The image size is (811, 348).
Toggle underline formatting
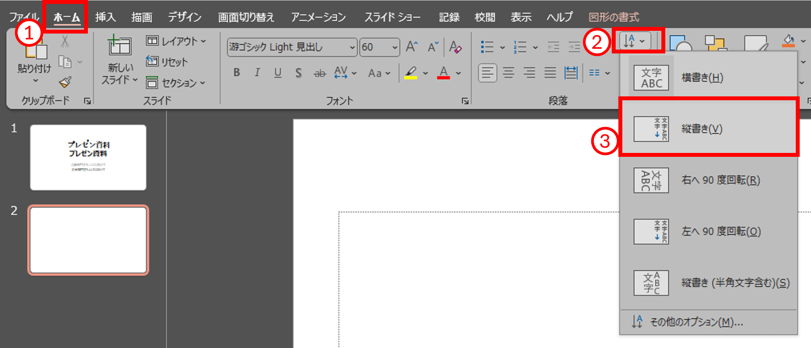(278, 73)
